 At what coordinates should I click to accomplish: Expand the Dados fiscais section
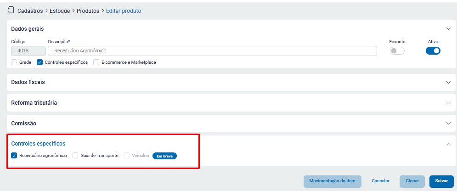449,82
